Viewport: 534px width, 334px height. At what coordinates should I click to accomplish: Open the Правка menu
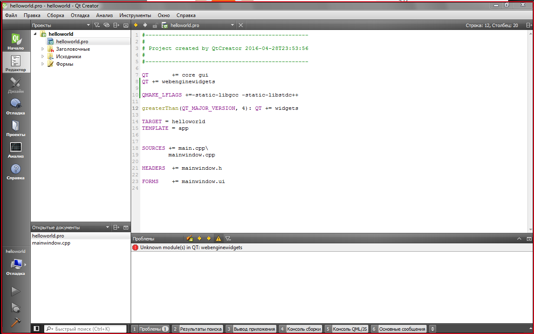[x=32, y=15]
